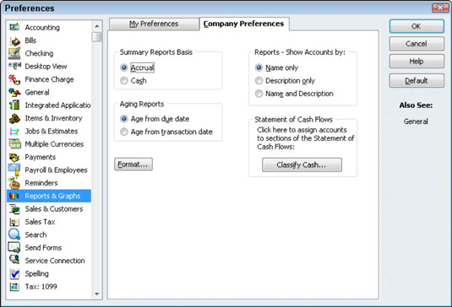Image resolution: width=452 pixels, height=307 pixels.
Task: Follow the General link under Also See
Action: 416,121
